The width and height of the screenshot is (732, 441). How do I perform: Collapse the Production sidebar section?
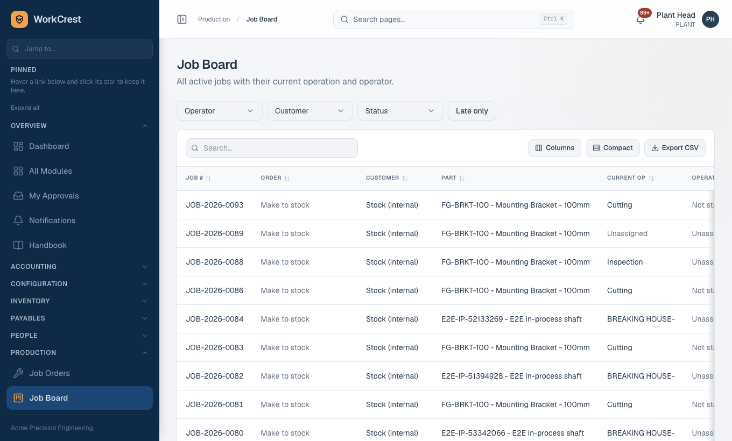[80, 353]
